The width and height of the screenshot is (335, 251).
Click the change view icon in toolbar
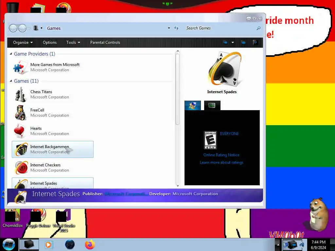tap(225, 42)
